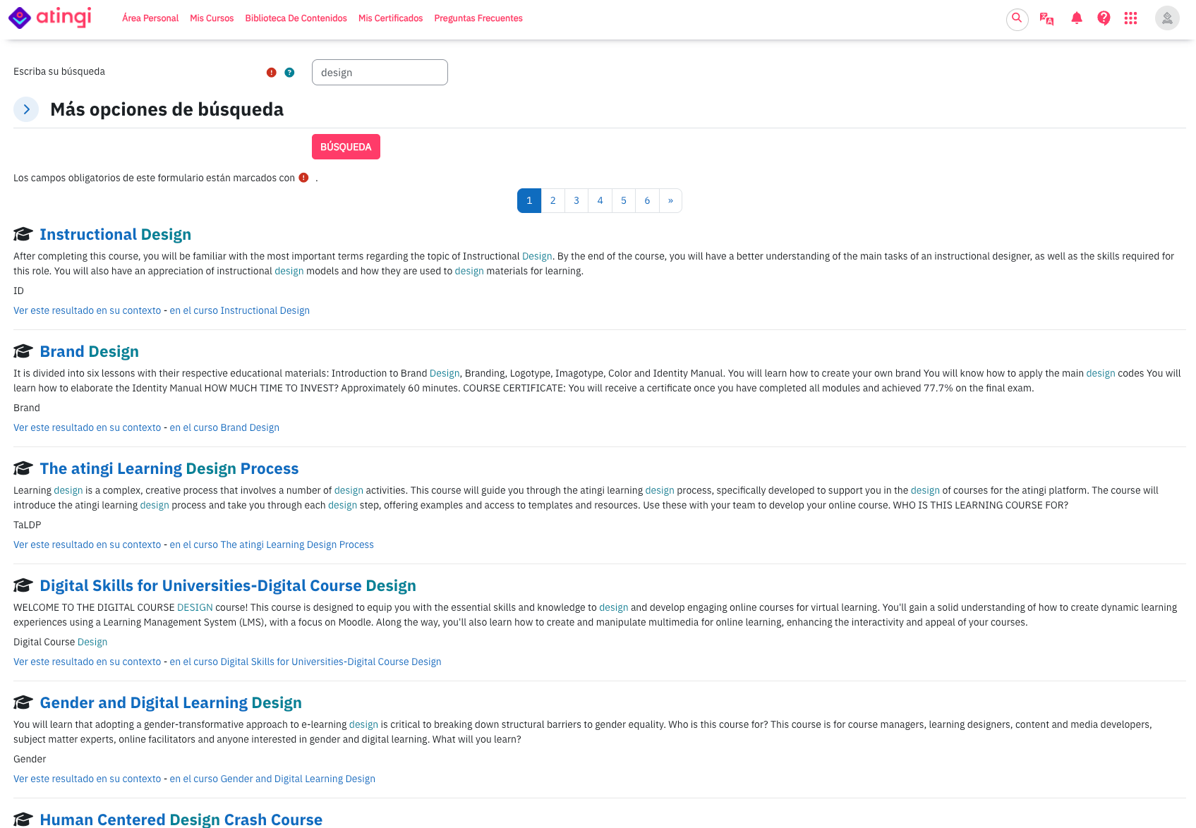
Task: Open Mis Cursos menu item
Action: (x=212, y=18)
